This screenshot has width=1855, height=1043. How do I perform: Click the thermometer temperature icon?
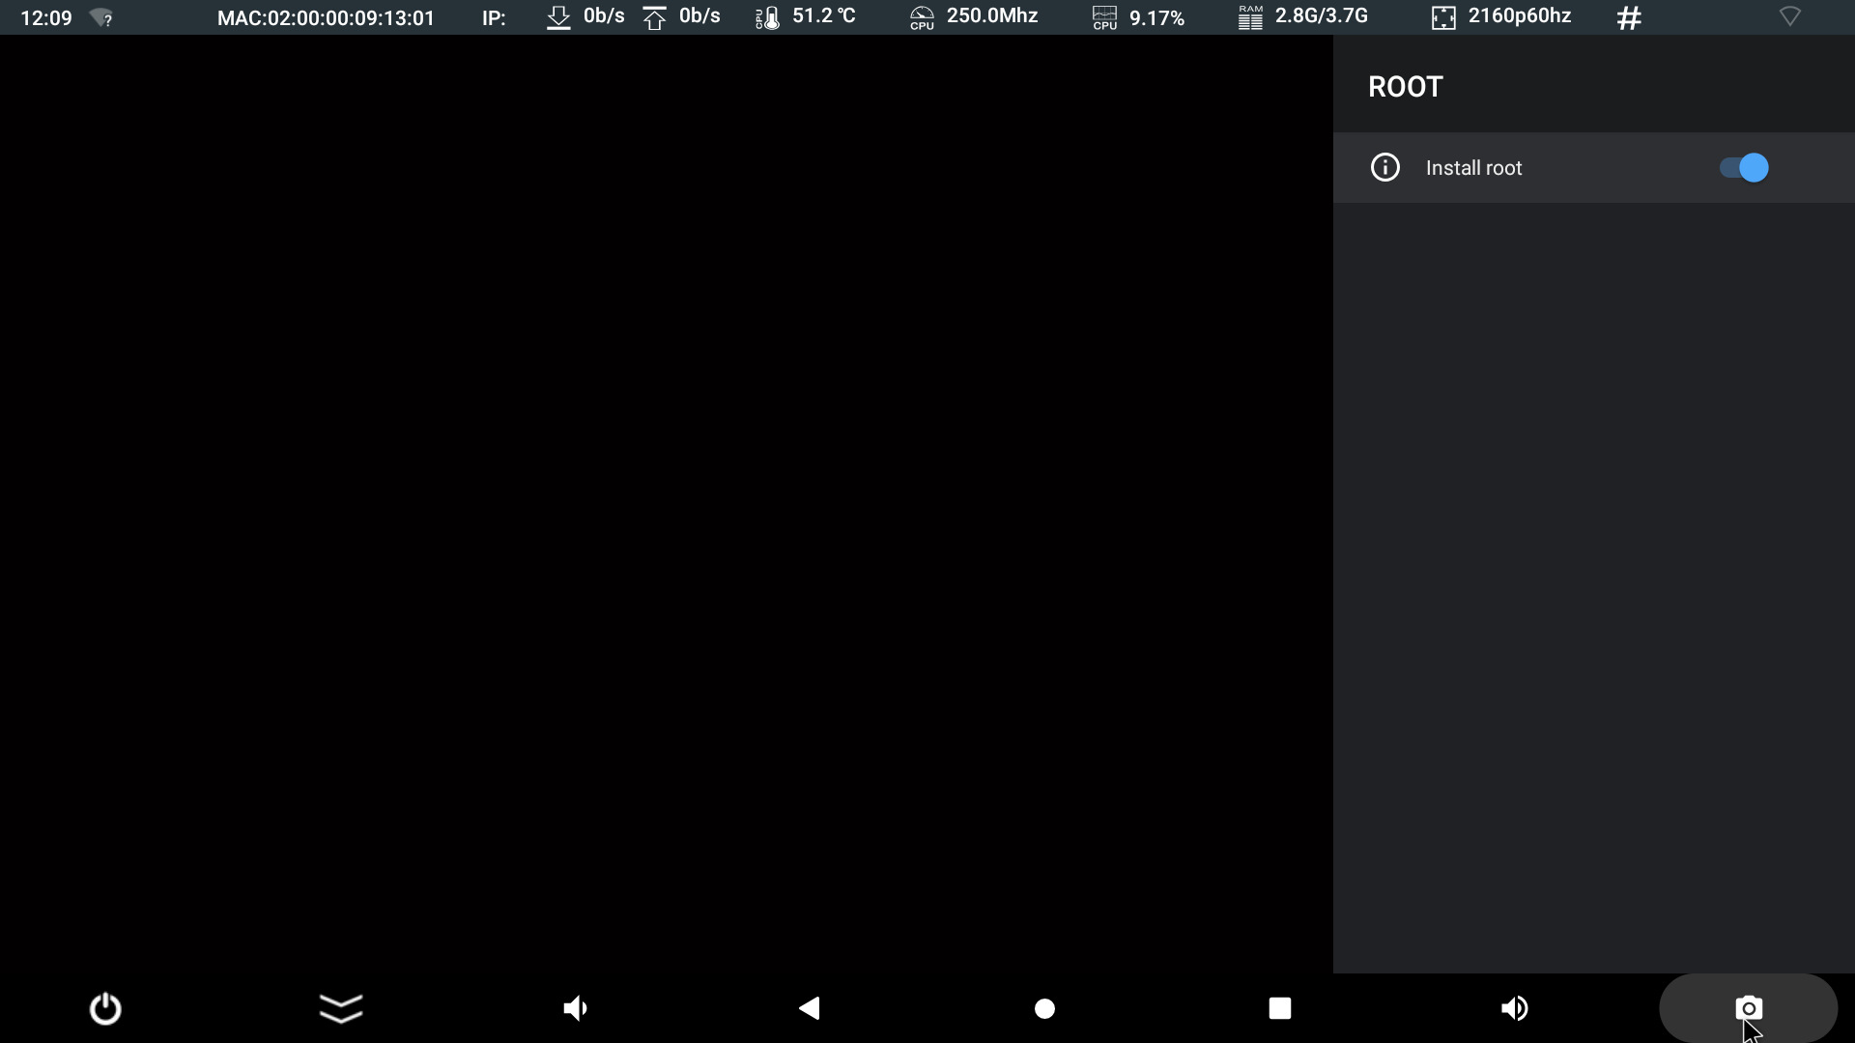(767, 17)
